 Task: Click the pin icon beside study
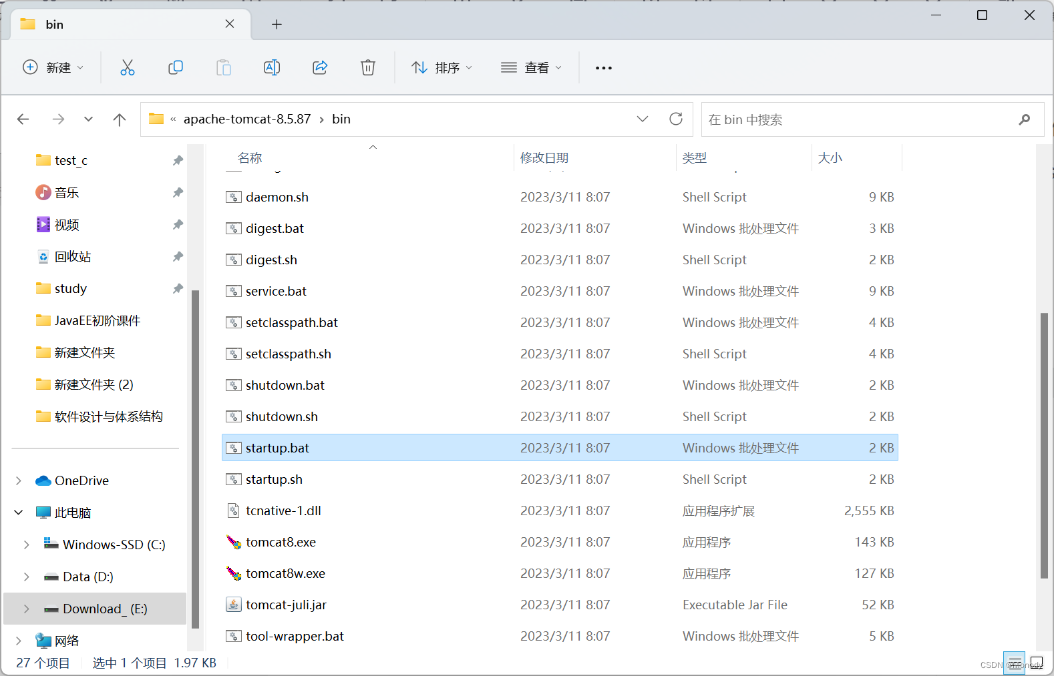(178, 288)
